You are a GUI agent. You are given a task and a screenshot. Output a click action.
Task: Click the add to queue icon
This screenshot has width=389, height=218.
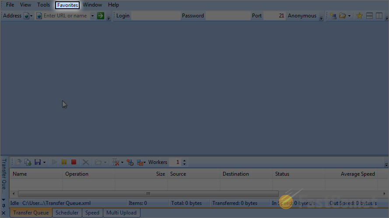28,162
